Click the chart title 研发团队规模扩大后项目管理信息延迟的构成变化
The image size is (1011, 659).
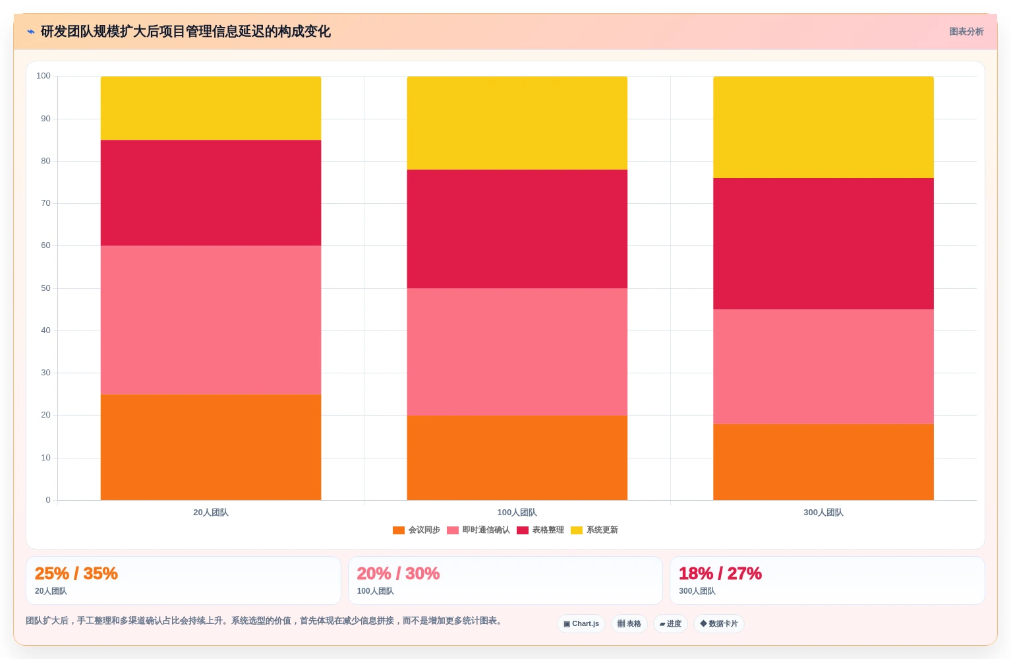point(186,32)
